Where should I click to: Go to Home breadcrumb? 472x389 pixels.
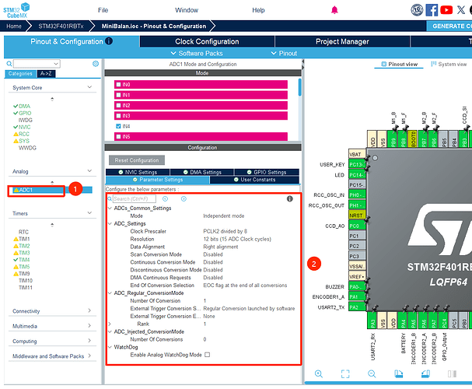[14, 26]
